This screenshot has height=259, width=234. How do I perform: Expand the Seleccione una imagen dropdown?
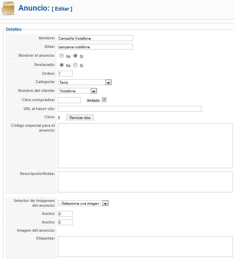click(x=83, y=203)
